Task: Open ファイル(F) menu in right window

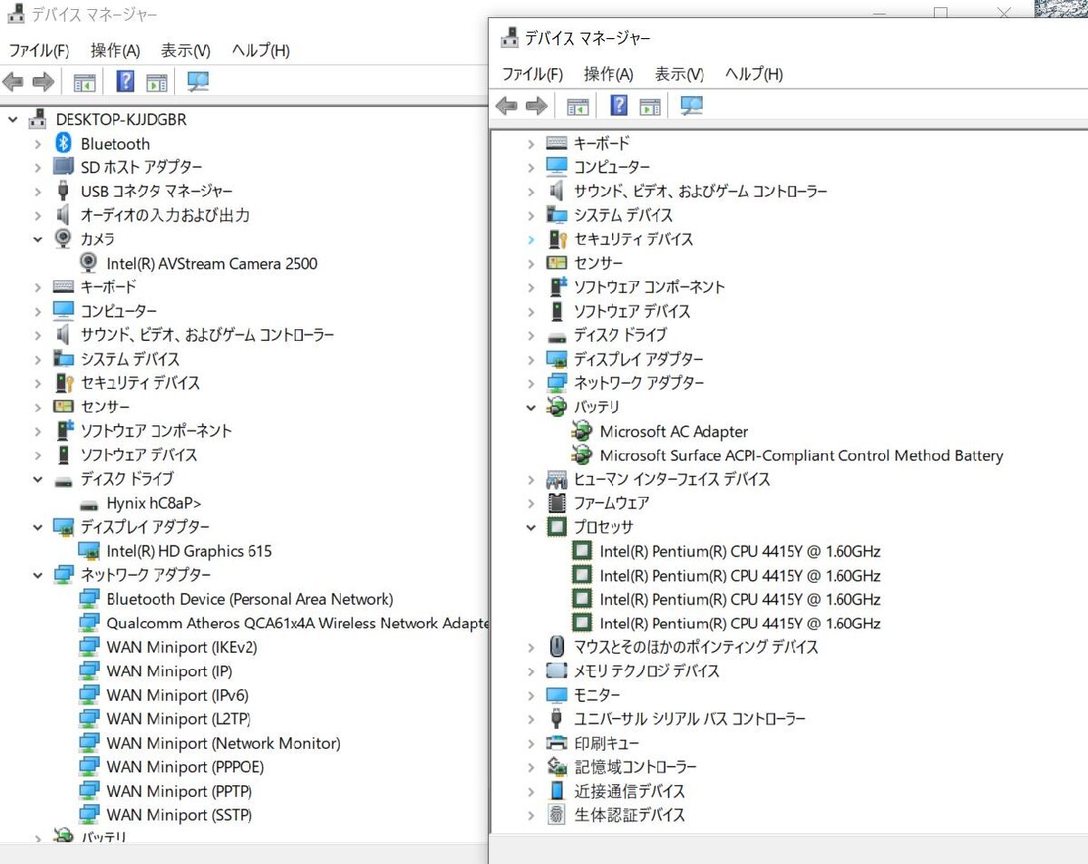Action: pyautogui.click(x=531, y=74)
